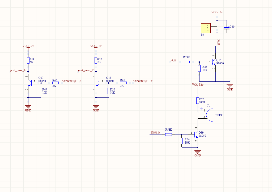This screenshot has width=272, height=192.
Task: Select the 风扇 net label
Action: pyautogui.click(x=173, y=60)
